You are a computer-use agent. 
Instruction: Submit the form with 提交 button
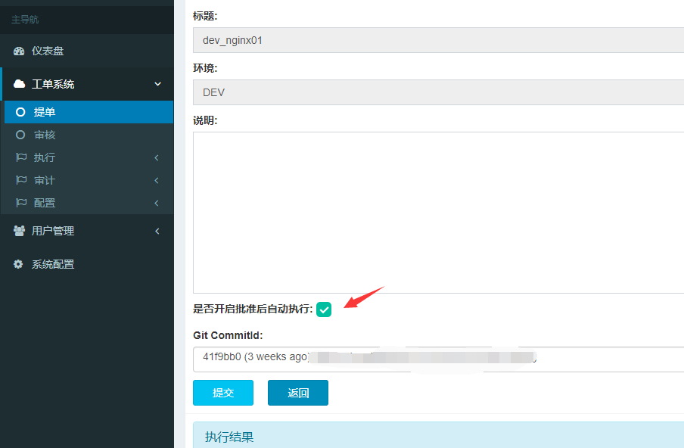click(x=223, y=393)
